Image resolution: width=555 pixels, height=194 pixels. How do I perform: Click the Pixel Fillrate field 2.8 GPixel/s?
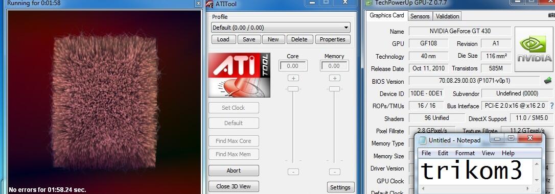pyautogui.click(x=432, y=130)
